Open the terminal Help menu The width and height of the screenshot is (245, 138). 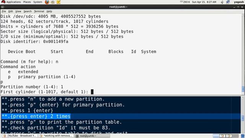point(49,11)
